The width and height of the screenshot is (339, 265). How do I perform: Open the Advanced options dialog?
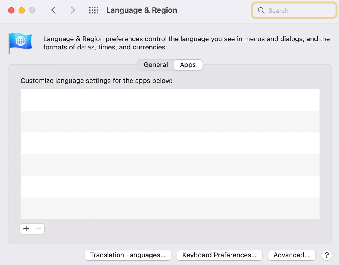[x=292, y=255]
